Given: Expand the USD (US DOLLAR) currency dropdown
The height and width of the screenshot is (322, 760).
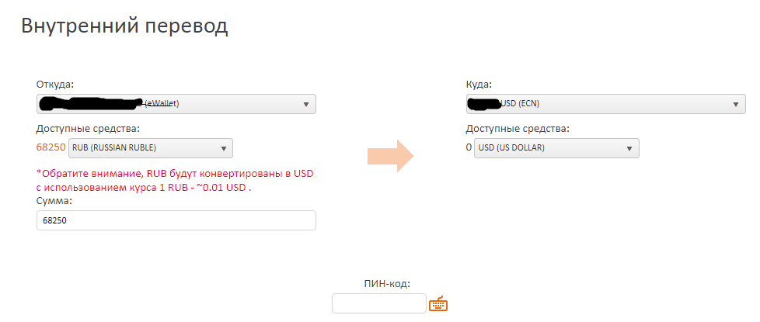Looking at the screenshot, I should pos(556,148).
